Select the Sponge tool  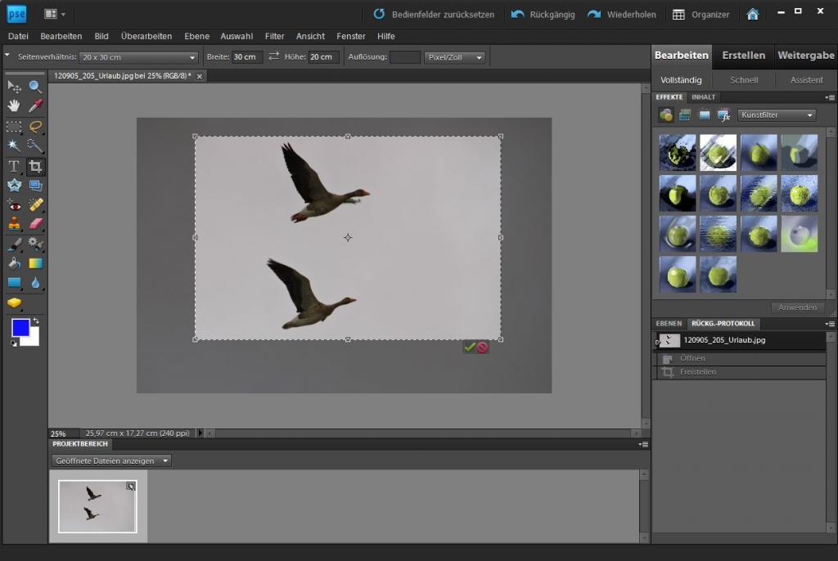14,303
